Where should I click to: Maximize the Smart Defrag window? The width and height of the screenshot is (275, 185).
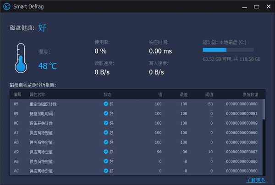[x=254, y=7]
